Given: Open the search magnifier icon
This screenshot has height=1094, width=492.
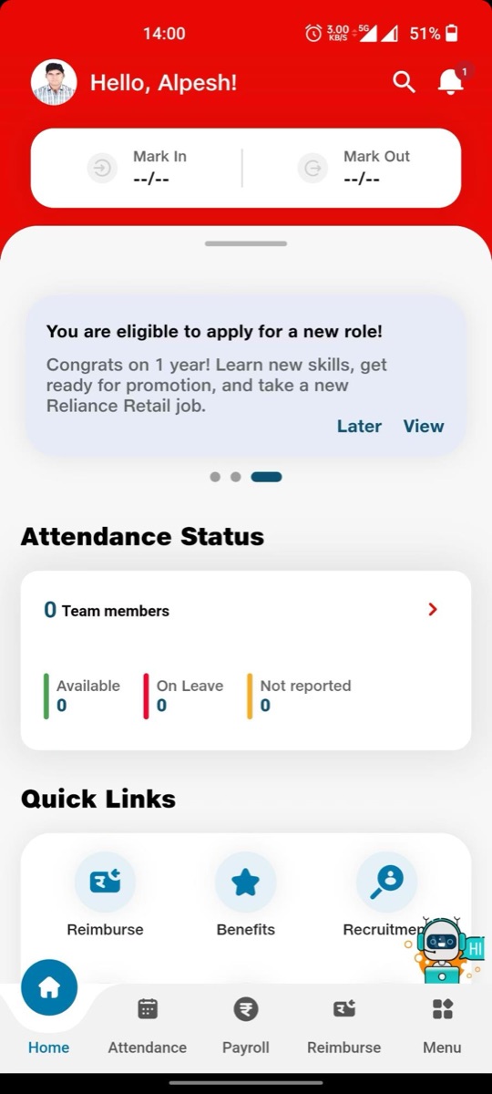Looking at the screenshot, I should tap(404, 82).
